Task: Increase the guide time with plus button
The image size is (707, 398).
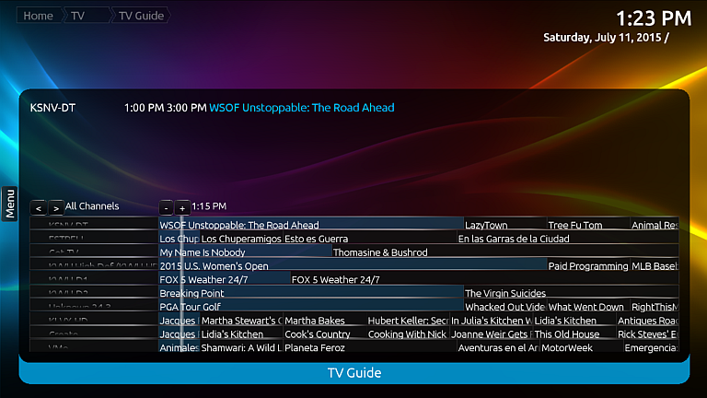Action: coord(182,208)
